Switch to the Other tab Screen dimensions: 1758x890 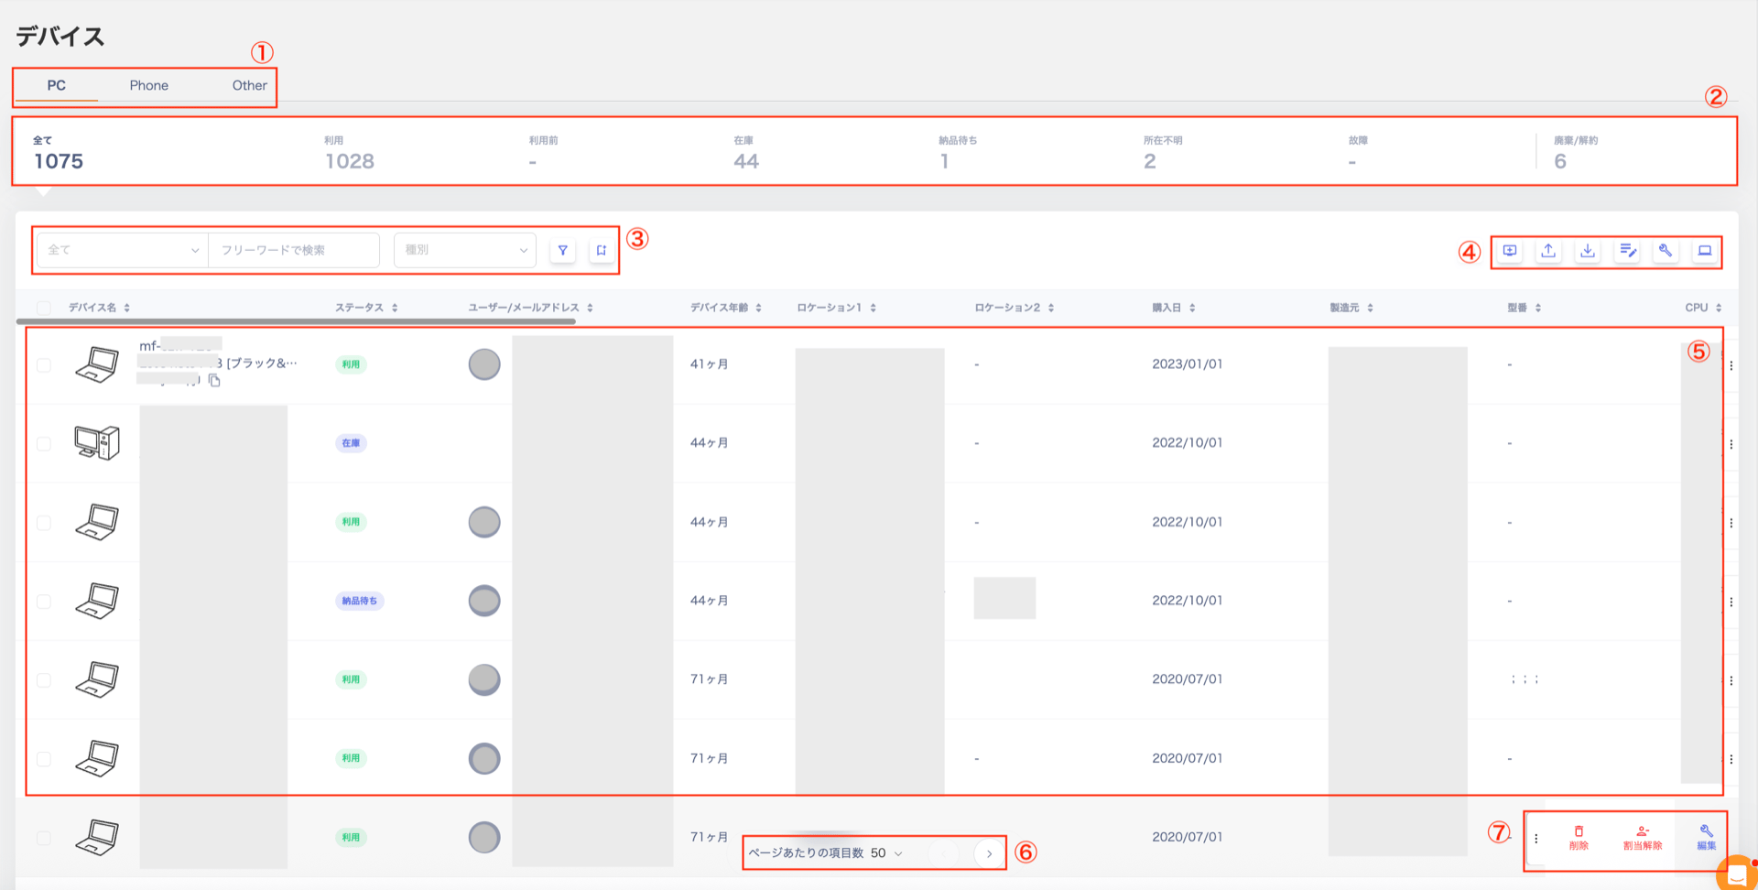pos(249,85)
